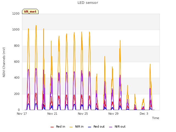
Task: Click the blue Red out legend swatch
Action: click(x=89, y=127)
